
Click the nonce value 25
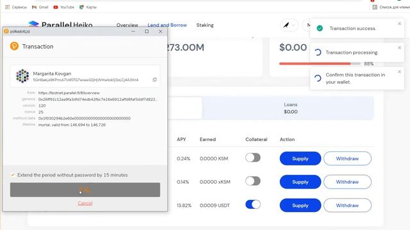tap(41, 112)
